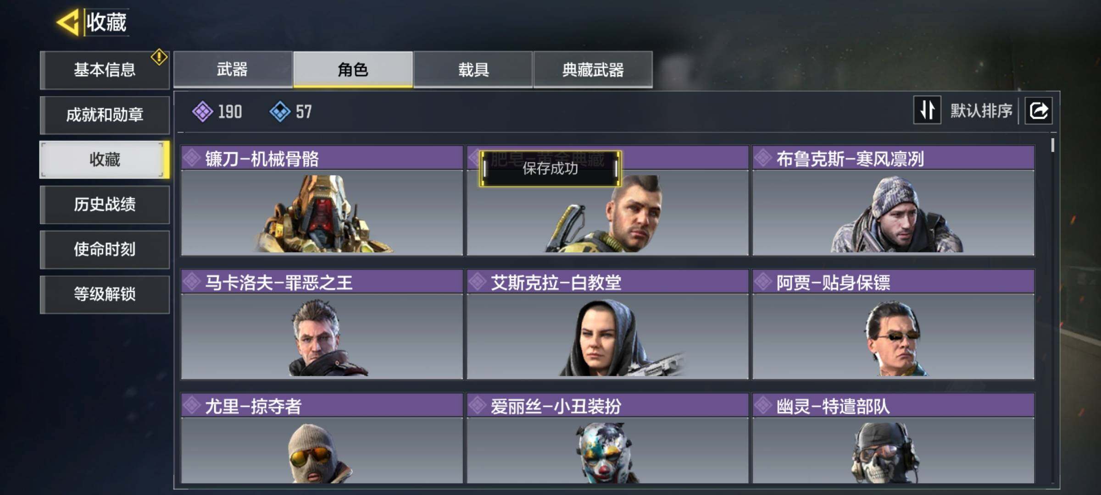Click the blue rare rarity diamond icon

pos(280,111)
